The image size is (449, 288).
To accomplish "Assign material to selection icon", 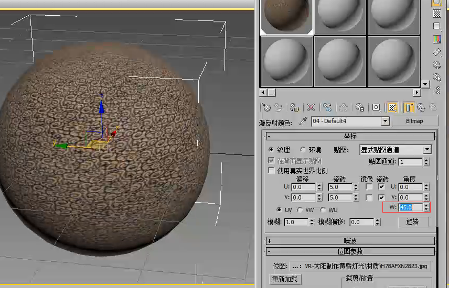I will 295,107.
